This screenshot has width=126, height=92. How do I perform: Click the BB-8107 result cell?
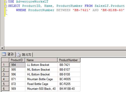click(69, 70)
